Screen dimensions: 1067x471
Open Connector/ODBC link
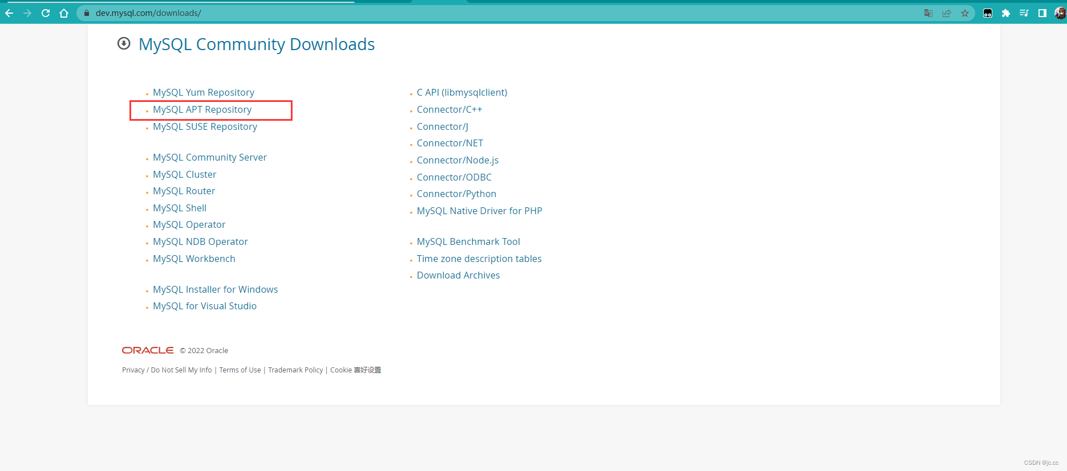[x=454, y=177]
